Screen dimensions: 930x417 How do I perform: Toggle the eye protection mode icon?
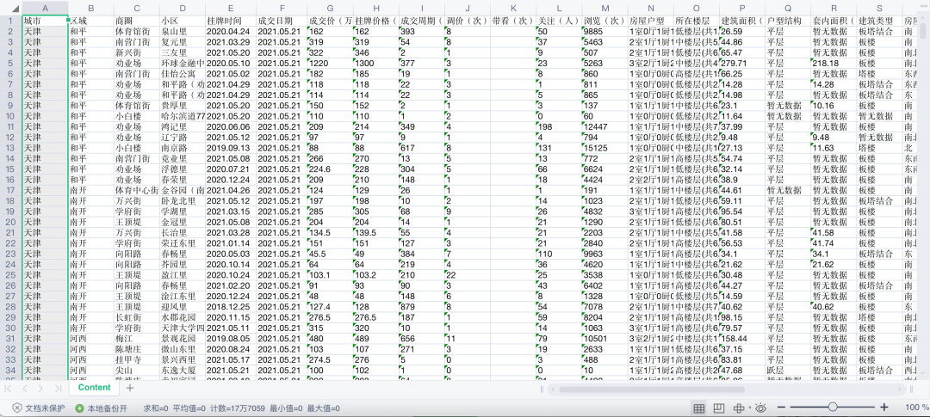click(761, 408)
